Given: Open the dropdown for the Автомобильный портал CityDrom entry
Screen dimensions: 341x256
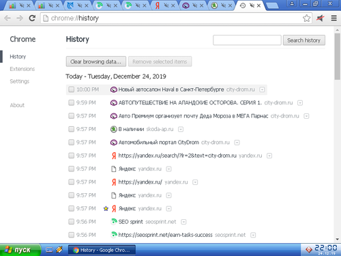Looking at the screenshot, I should pos(237,143).
